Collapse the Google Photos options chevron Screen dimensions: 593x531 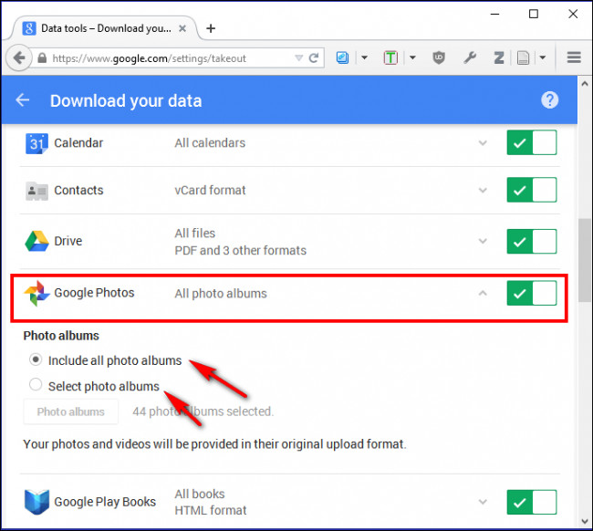[x=483, y=294]
